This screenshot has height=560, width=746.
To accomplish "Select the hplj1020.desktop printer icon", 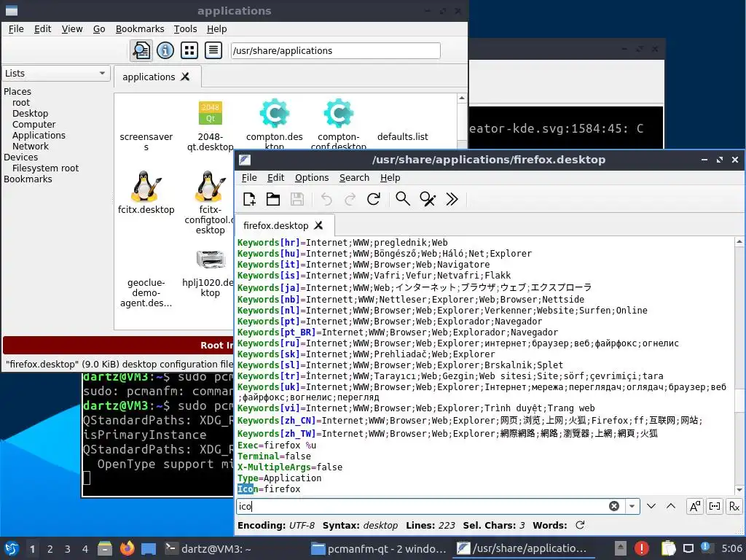I will point(211,259).
